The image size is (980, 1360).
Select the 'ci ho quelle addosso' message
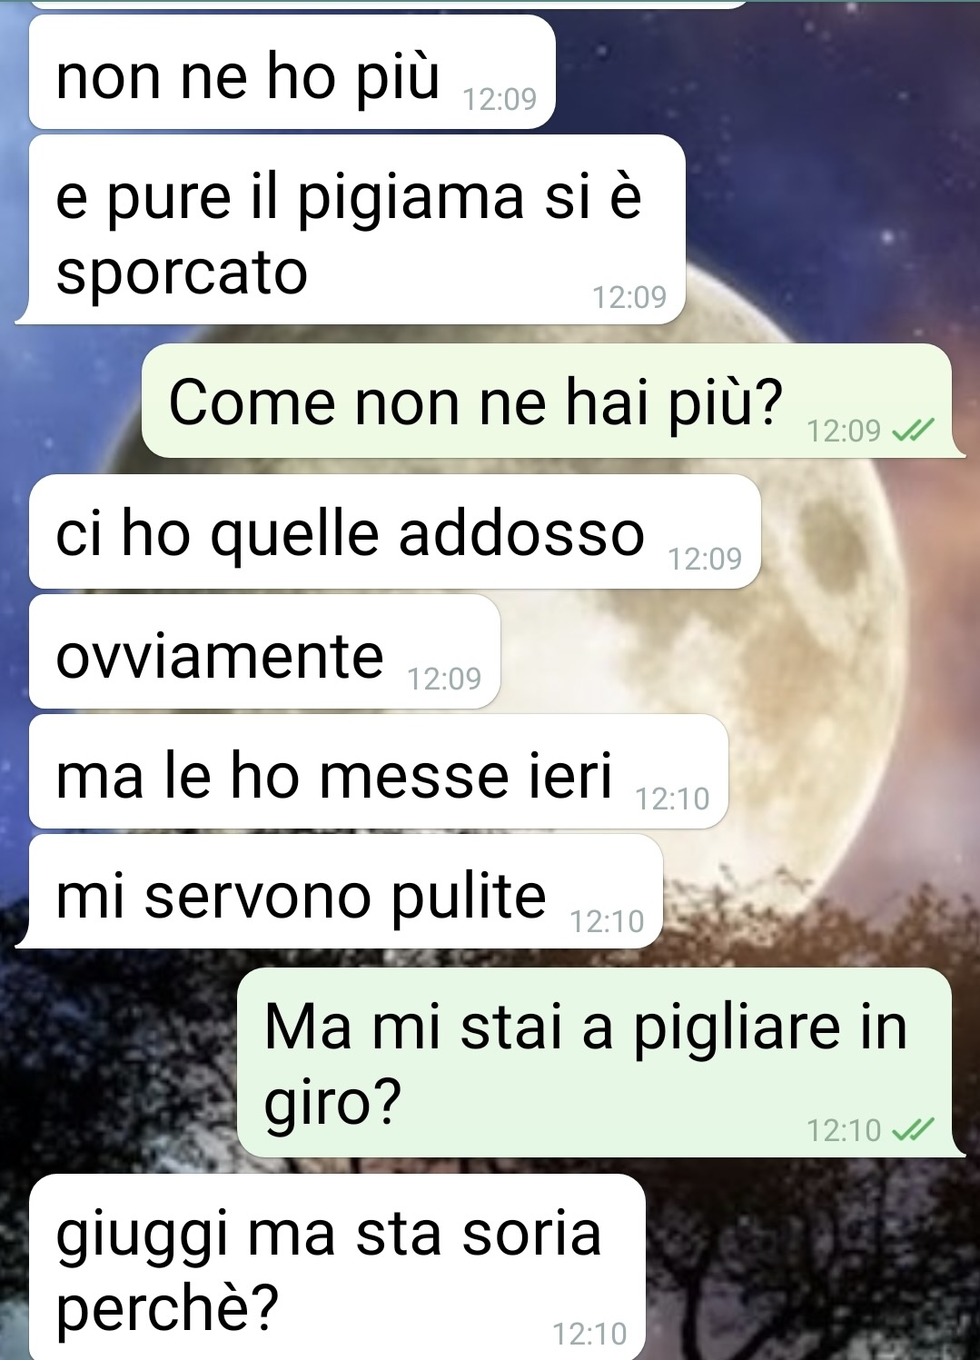[394, 531]
